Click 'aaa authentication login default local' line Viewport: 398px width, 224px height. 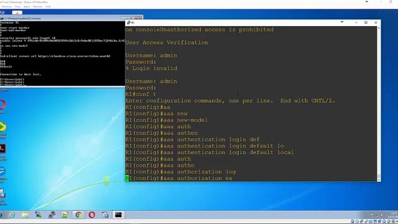pyautogui.click(x=210, y=152)
